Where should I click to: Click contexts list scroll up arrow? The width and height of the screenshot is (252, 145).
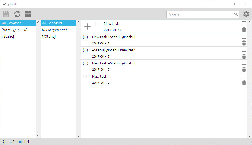click(78, 22)
